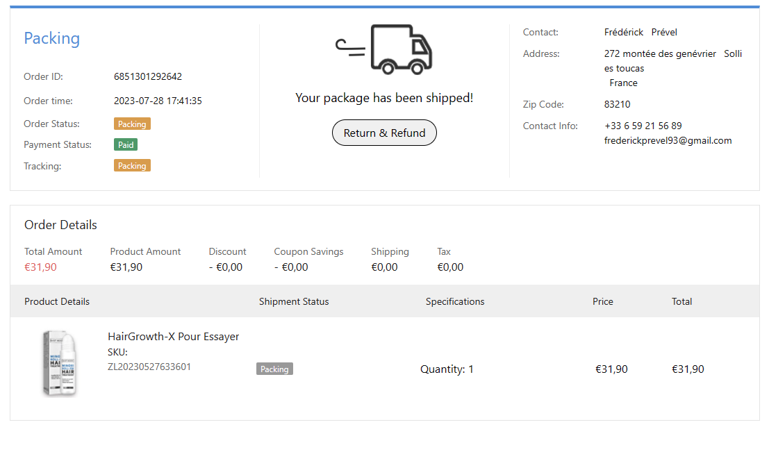Click the Packing order status badge
This screenshot has height=461, width=769.
click(132, 124)
